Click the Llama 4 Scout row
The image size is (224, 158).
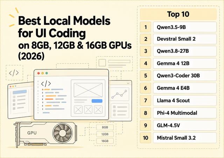pyautogui.click(x=185, y=100)
